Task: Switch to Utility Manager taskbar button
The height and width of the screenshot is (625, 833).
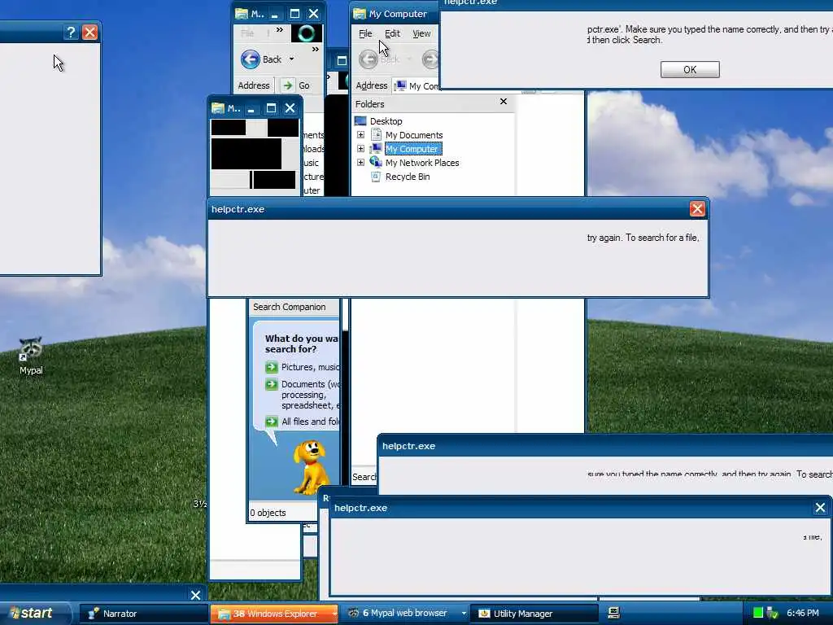Action: click(x=534, y=614)
